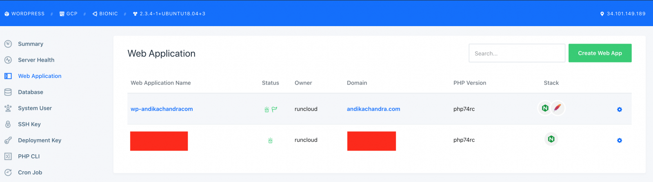Click the GCP breadcrumb label
653x182 pixels.
72,14
